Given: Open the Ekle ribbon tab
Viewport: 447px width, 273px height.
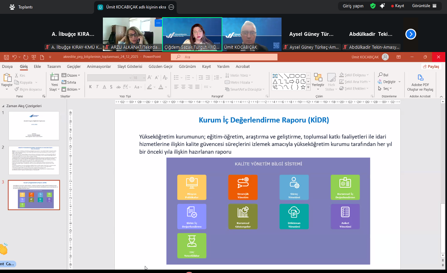Looking at the screenshot, I should click(37, 67).
